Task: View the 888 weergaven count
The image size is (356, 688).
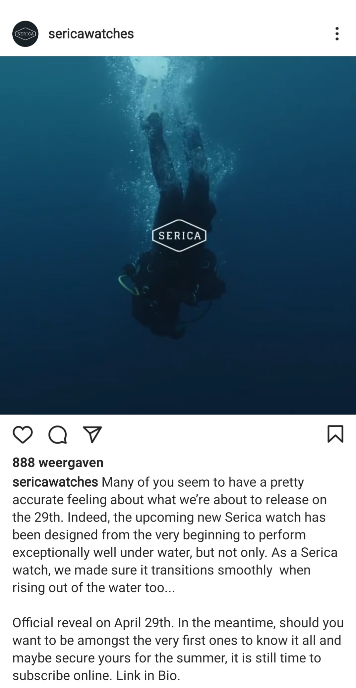Action: 58,462
